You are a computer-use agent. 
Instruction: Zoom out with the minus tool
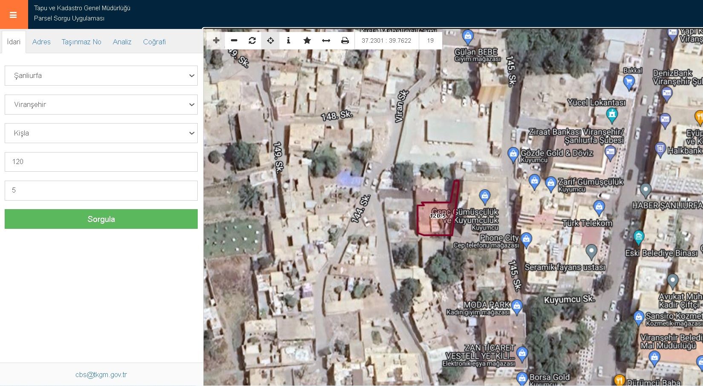234,40
